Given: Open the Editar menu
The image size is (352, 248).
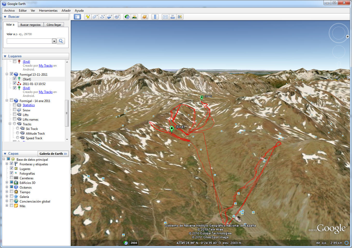Looking at the screenshot, I should 23,11.
